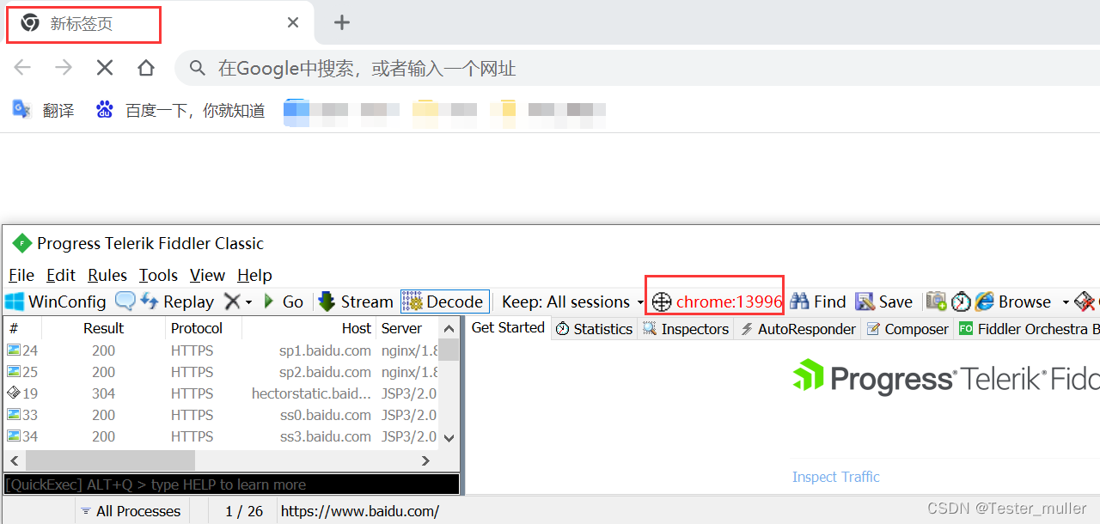The height and width of the screenshot is (524, 1100).
Task: Click the diamond cached icon of session 19
Action: tap(13, 393)
